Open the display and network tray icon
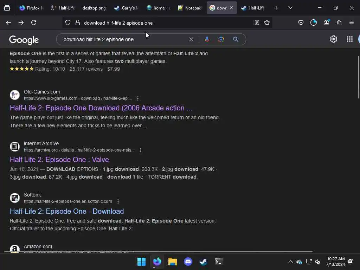Screen dimensions: 360x270 [x=309, y=262]
